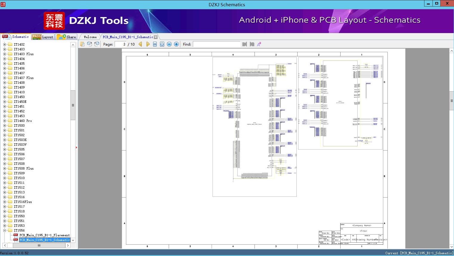Viewport: 454px width, 256px height.
Task: Go to next page arrow
Action: [148, 44]
